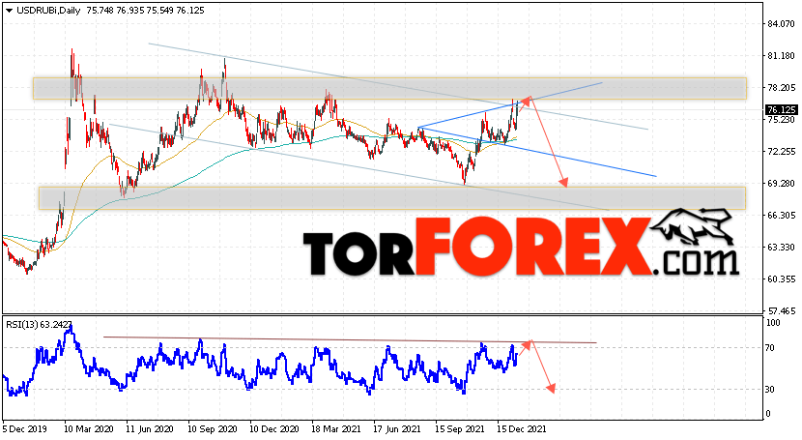The height and width of the screenshot is (440, 802).
Task: Click the RSI scale value 0
Action: point(768,414)
